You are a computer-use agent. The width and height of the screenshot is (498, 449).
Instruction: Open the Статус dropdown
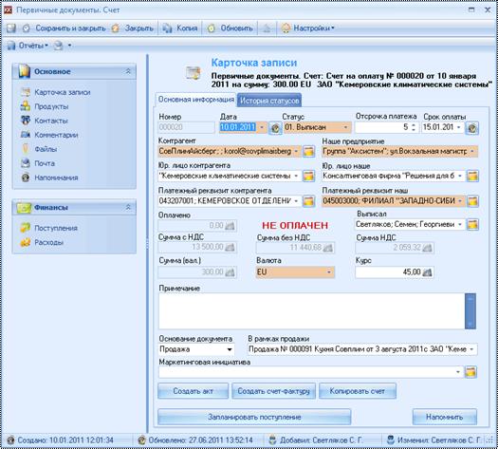point(345,128)
